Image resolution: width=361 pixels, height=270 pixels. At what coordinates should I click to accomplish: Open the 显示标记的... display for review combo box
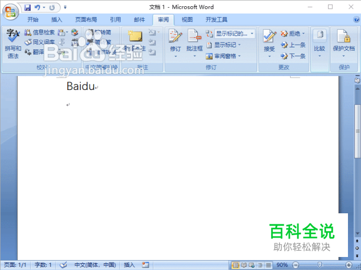(235, 34)
